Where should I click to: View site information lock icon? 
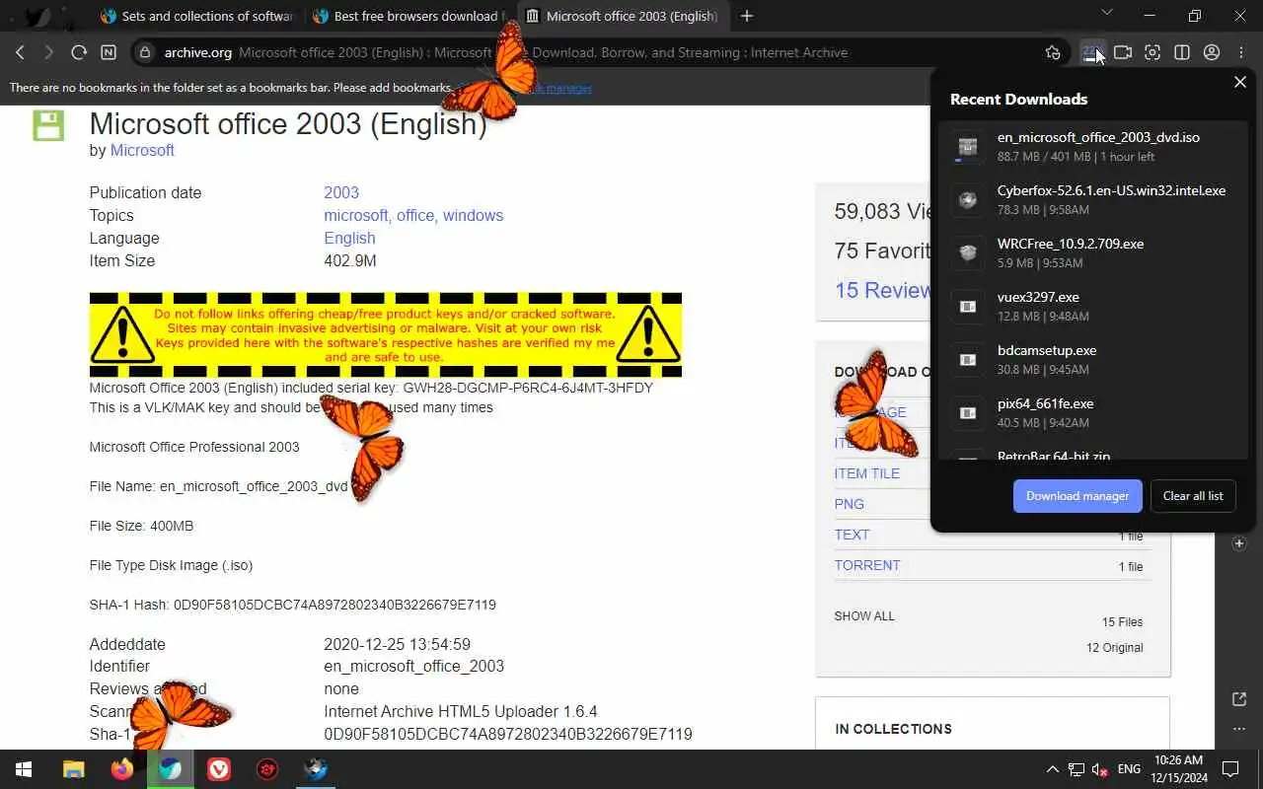pyautogui.click(x=145, y=52)
